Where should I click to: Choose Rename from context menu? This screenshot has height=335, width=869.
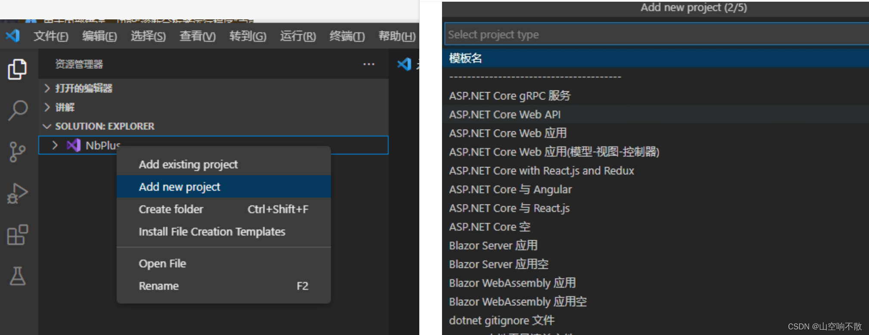click(224, 285)
